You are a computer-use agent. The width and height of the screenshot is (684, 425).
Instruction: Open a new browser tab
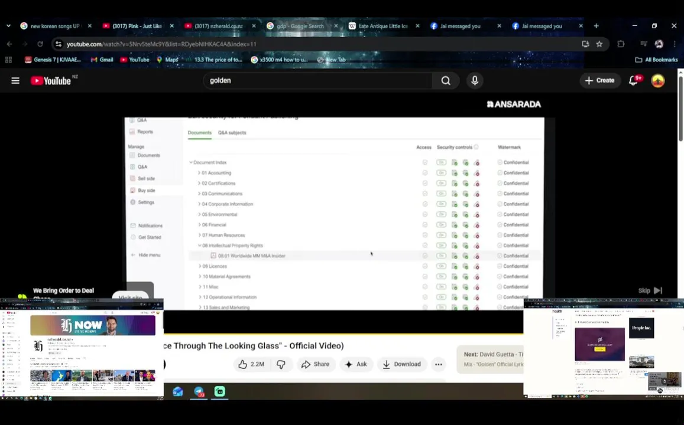pos(596,26)
